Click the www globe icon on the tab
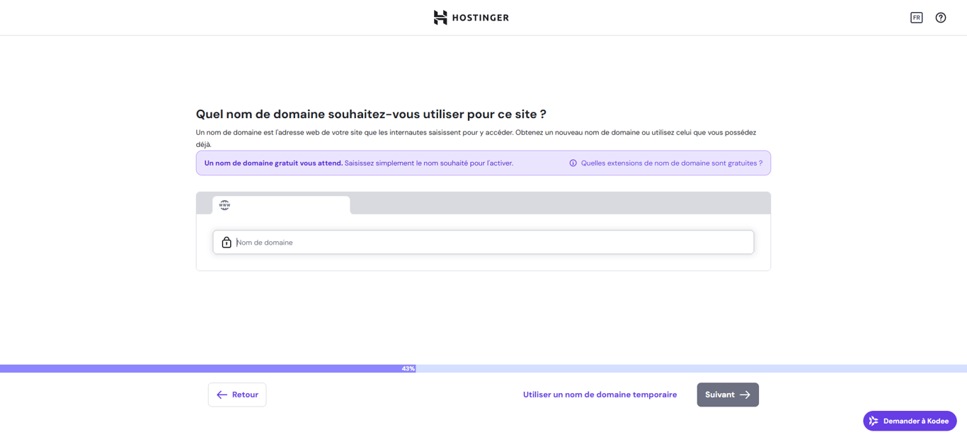967x437 pixels. tap(225, 204)
